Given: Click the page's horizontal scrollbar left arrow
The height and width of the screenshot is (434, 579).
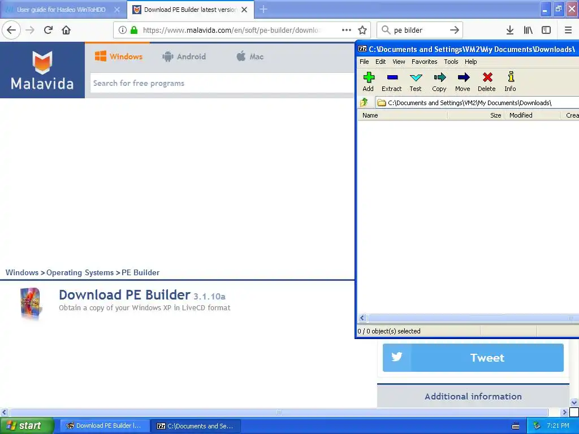Looking at the screenshot, I should tap(4, 412).
